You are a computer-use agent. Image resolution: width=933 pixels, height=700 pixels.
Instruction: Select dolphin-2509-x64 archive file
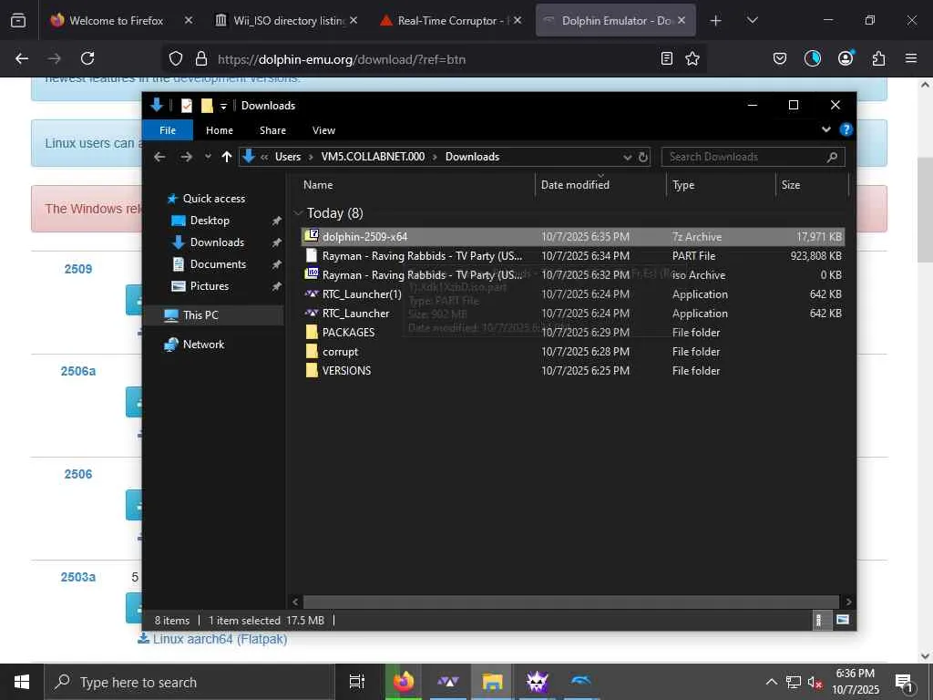pos(572,237)
